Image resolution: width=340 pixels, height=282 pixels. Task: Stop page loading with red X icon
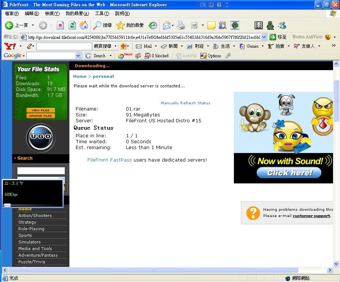(x=60, y=25)
